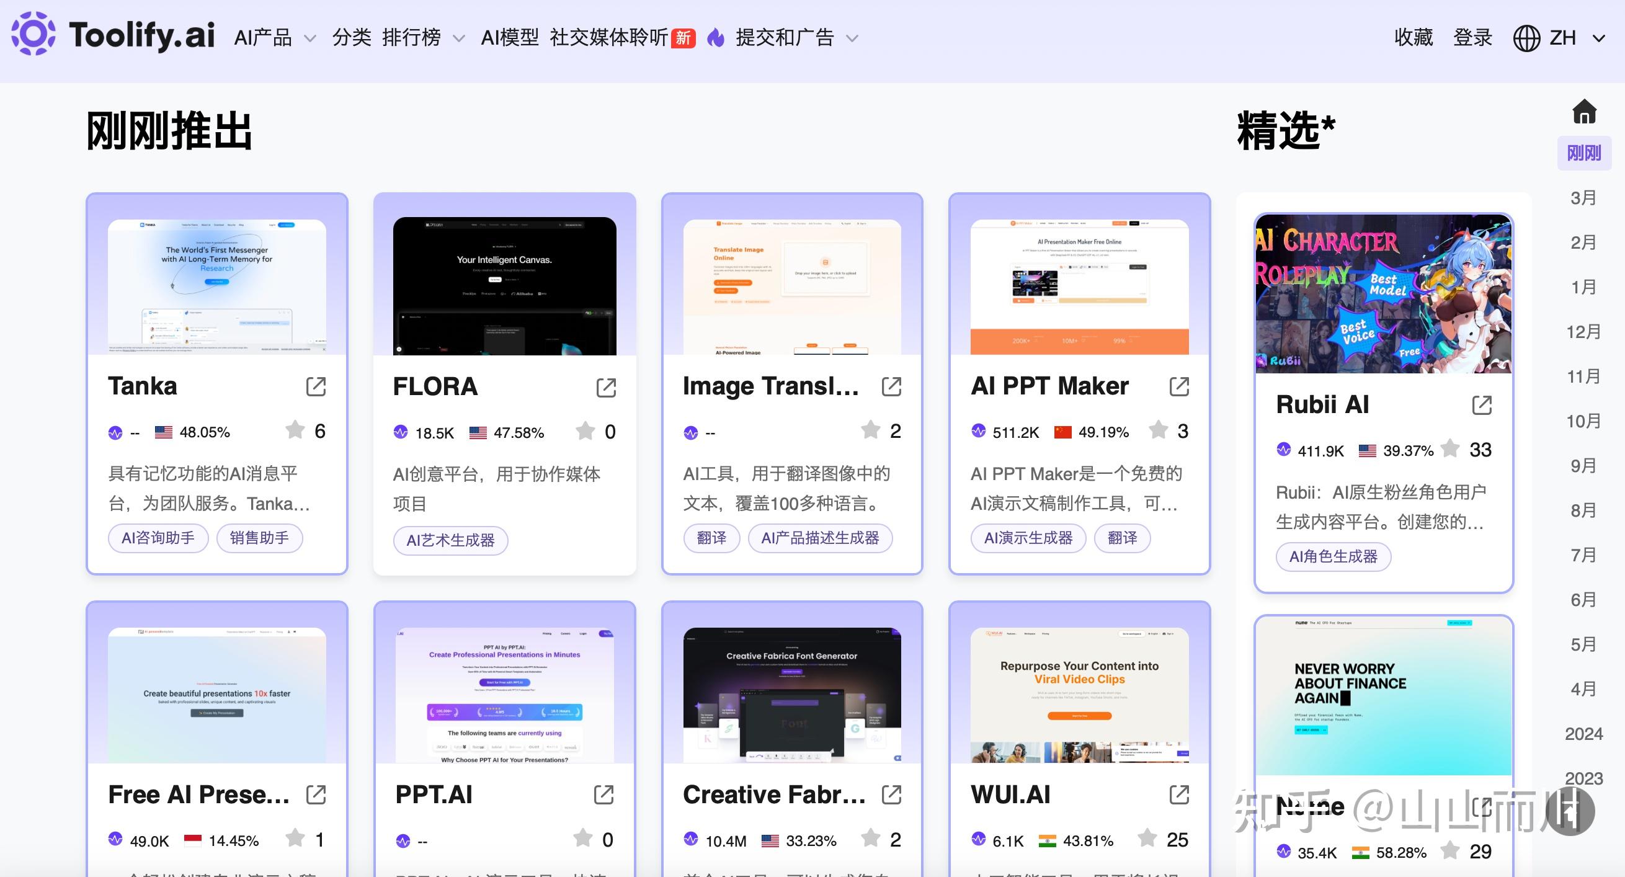Screen dimensions: 1625x877
Task: Open the Rubii AI character roleplay thumbnail
Action: pos(1383,294)
